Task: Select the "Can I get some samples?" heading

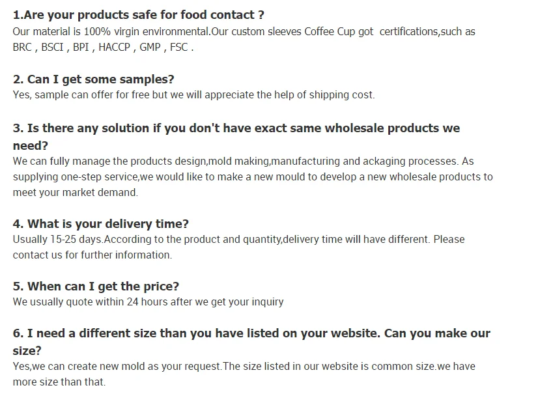Action: 94,79
